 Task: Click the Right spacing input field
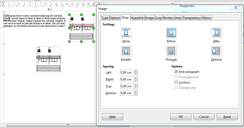pos(127,79)
